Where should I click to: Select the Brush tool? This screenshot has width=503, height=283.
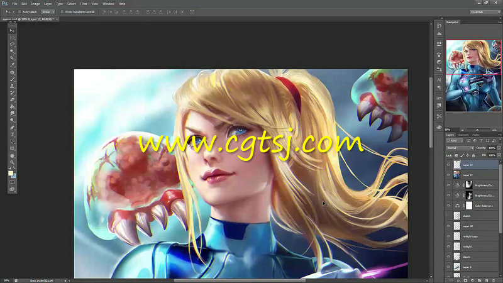coord(12,79)
